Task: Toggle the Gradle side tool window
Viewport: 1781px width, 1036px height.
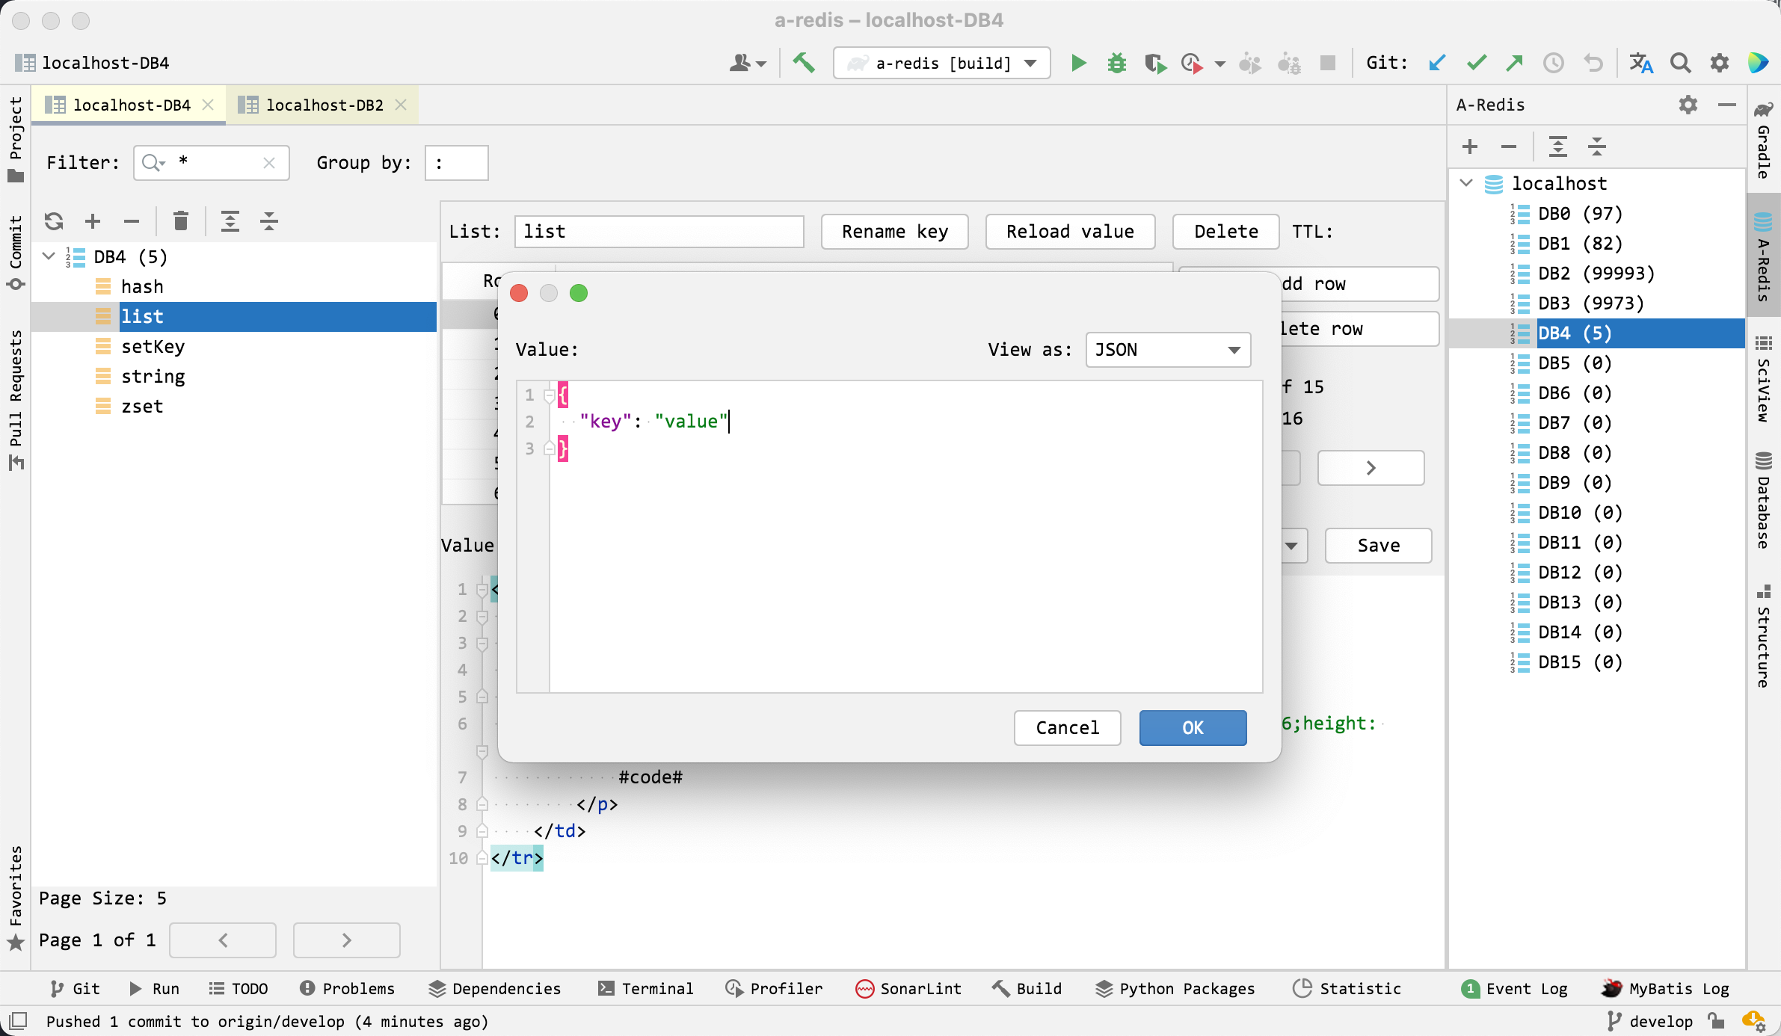Action: (x=1764, y=141)
